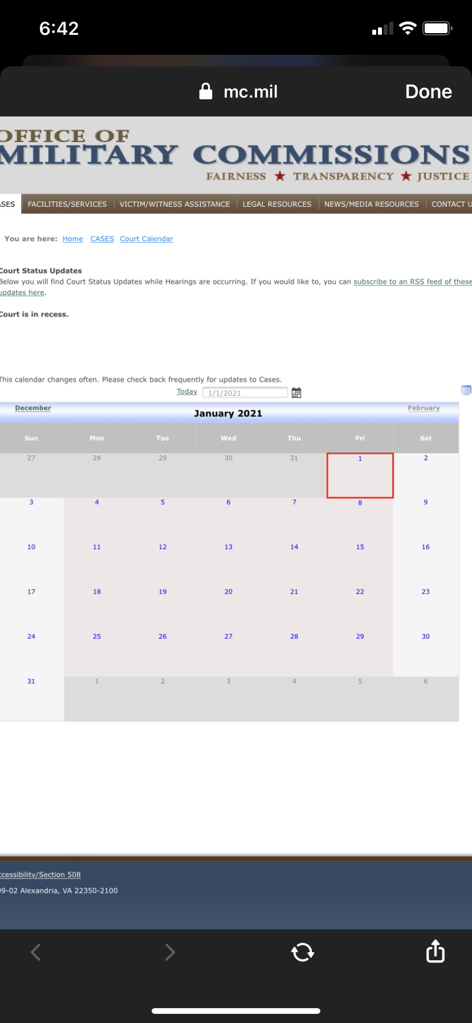This screenshot has width=472, height=1023.
Task: Open the Victim/Witness Assistance menu tab
Action: click(174, 204)
